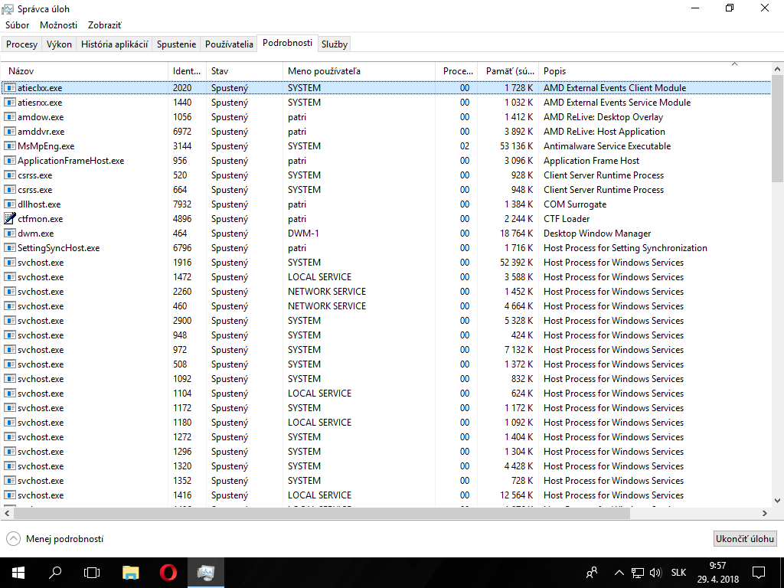Open the Zobraziť menu
The height and width of the screenshot is (588, 784).
[x=104, y=25]
